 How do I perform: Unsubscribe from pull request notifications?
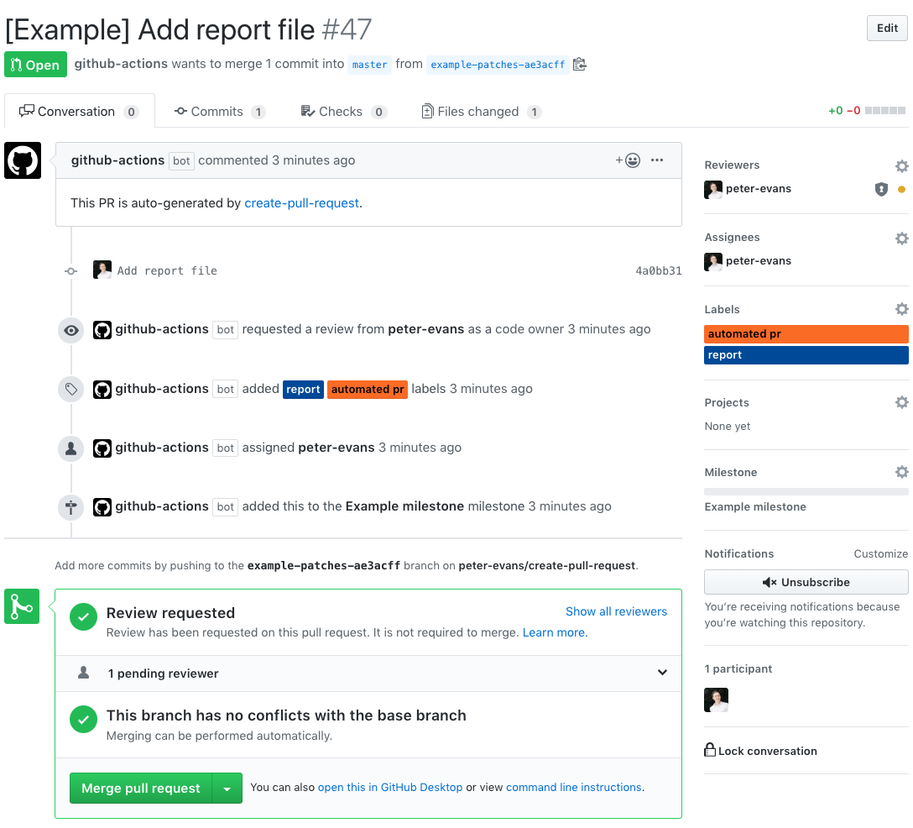pyautogui.click(x=806, y=581)
